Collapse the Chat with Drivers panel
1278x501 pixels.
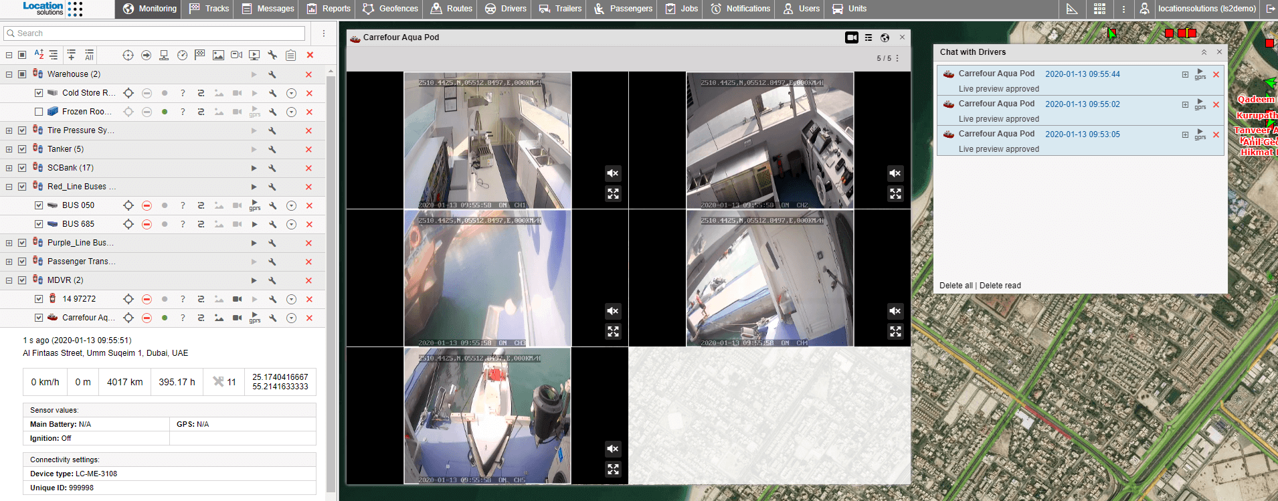[x=1204, y=52]
